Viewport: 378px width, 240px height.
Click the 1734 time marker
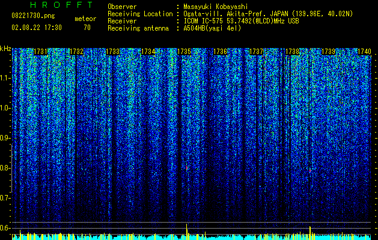148,52
